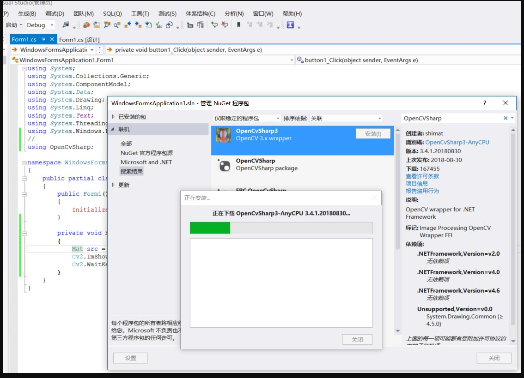
Task: Toggle a bookmark with the bookmark icon
Action: pos(238,25)
